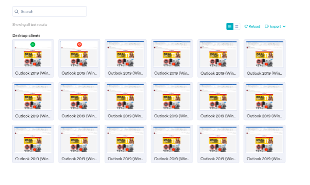The image size is (310, 185).
Task: Click the green thumbs-up approval icon
Action: click(x=33, y=44)
